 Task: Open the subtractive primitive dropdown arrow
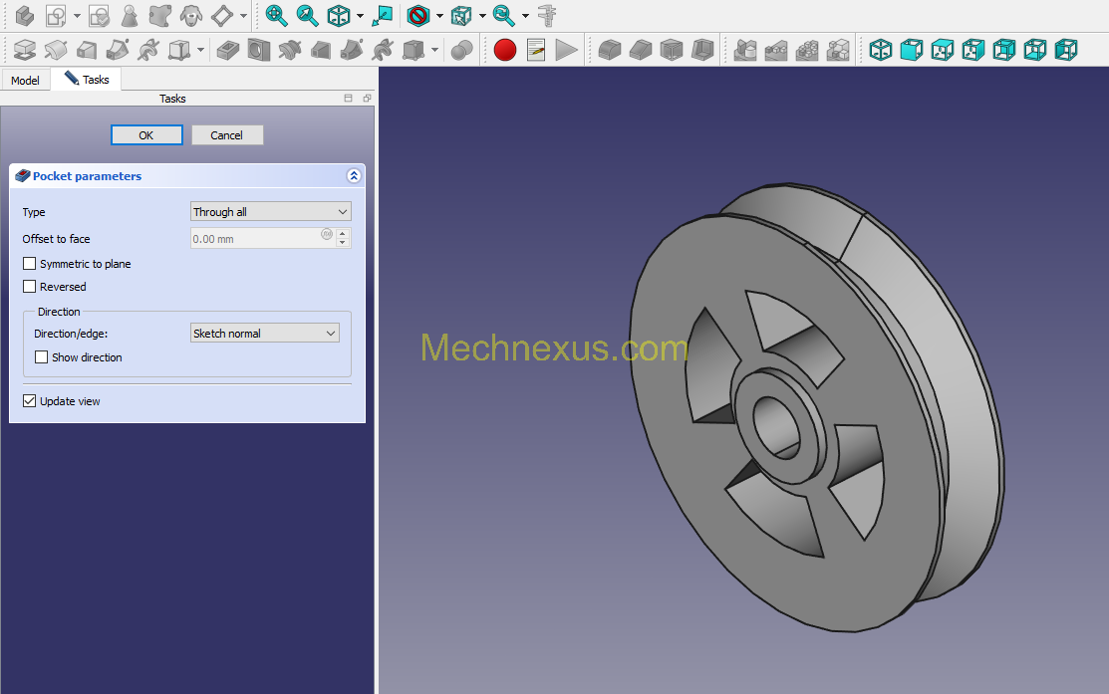[x=435, y=50]
